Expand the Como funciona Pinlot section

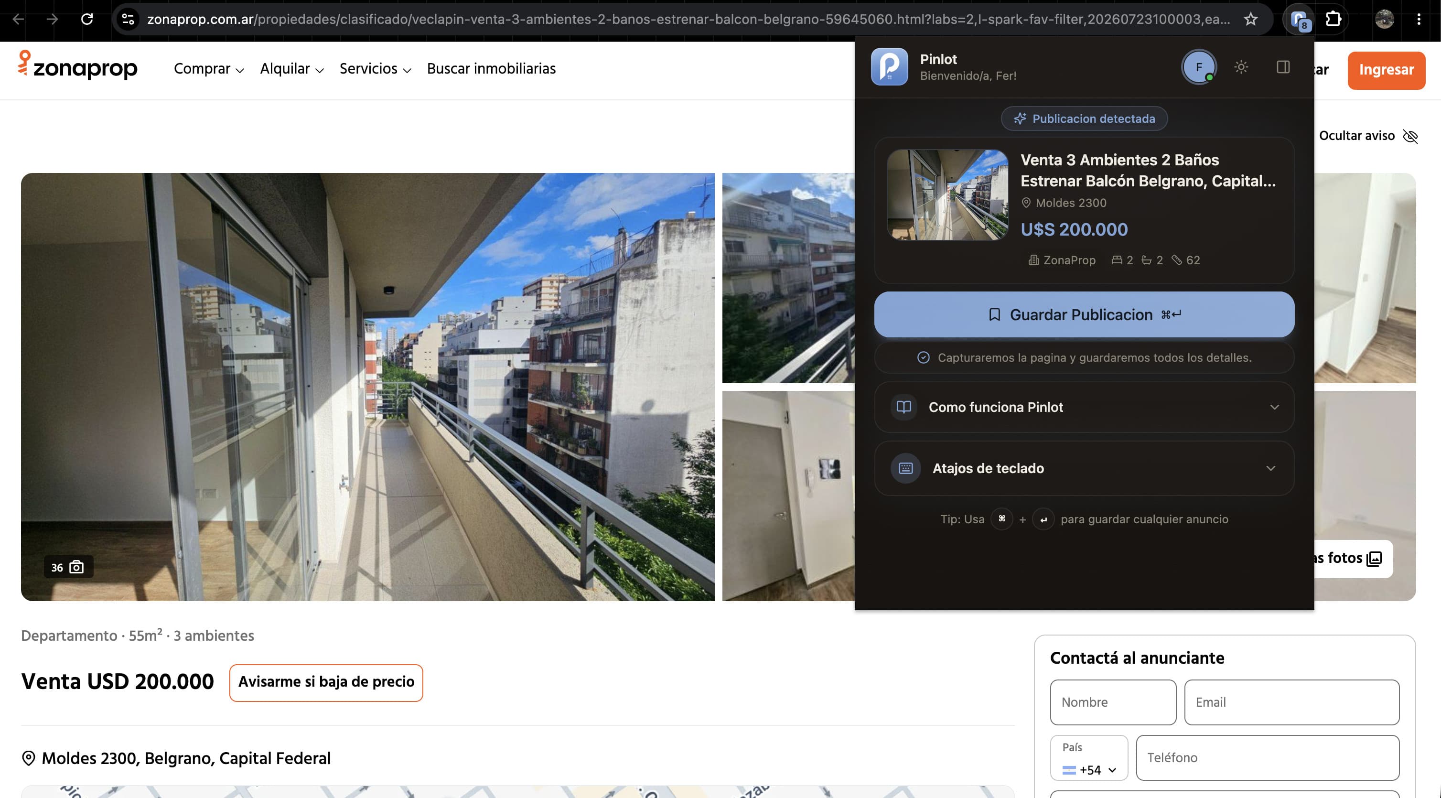(x=1084, y=407)
